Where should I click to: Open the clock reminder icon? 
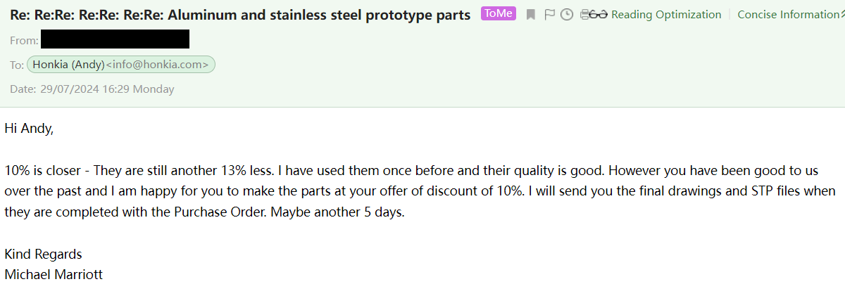click(566, 14)
